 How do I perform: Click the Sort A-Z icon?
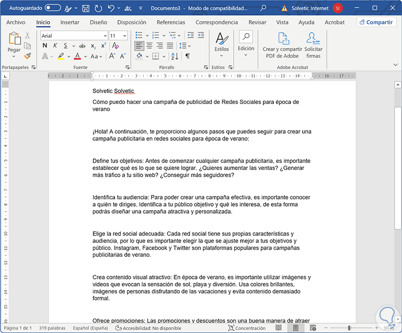(174, 56)
